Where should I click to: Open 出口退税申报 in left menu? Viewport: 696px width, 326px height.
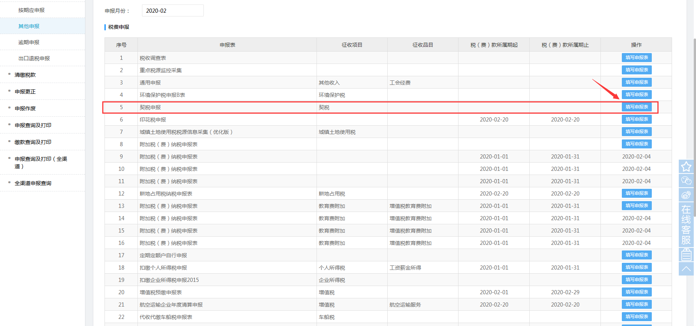pyautogui.click(x=34, y=58)
